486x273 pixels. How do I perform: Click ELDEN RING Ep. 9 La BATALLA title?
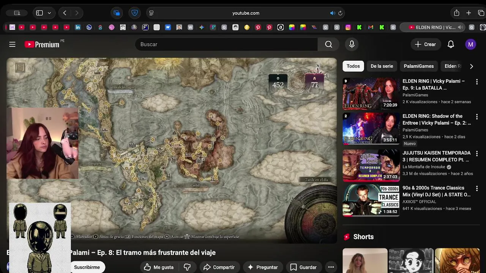click(x=434, y=85)
